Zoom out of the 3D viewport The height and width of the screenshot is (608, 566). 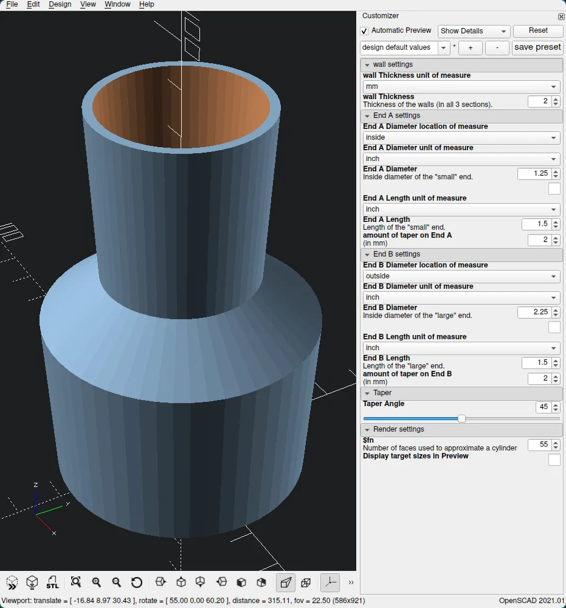point(117,582)
